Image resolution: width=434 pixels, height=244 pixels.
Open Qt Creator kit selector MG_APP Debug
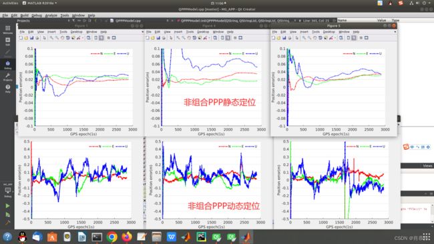click(8, 191)
